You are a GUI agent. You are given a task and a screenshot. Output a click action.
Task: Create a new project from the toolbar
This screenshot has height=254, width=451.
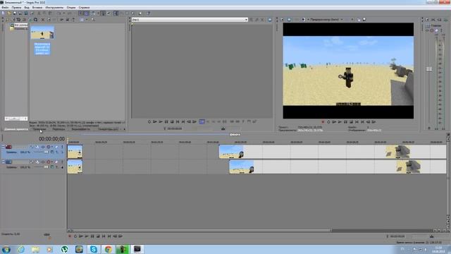pyautogui.click(x=3, y=13)
